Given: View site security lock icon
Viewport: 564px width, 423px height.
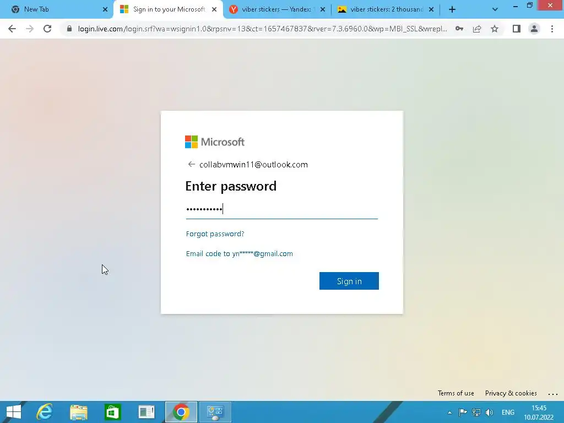Looking at the screenshot, I should coord(69,29).
